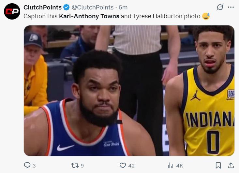Open the repost arrows menu

pyautogui.click(x=75, y=166)
